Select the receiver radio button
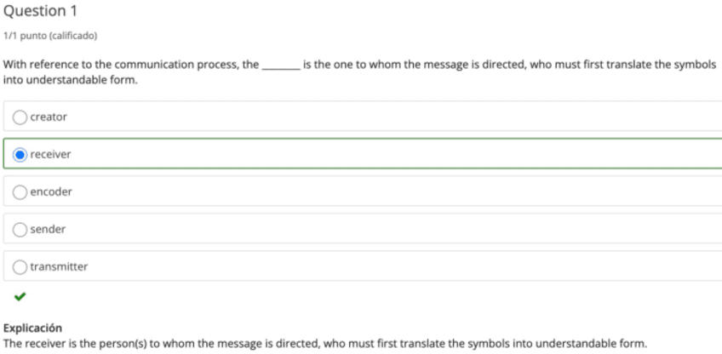 coord(21,154)
